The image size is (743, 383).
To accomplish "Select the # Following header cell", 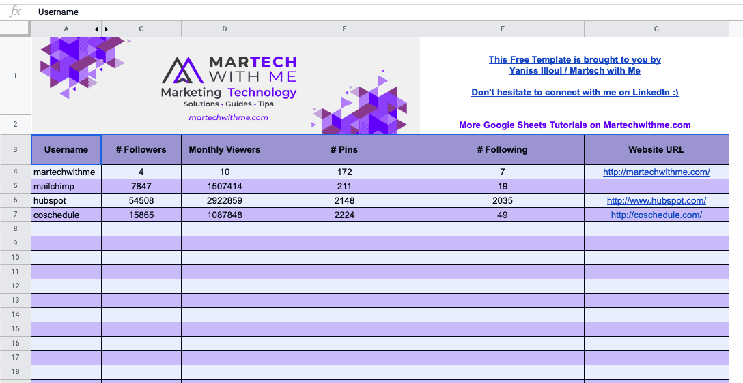I will point(503,149).
